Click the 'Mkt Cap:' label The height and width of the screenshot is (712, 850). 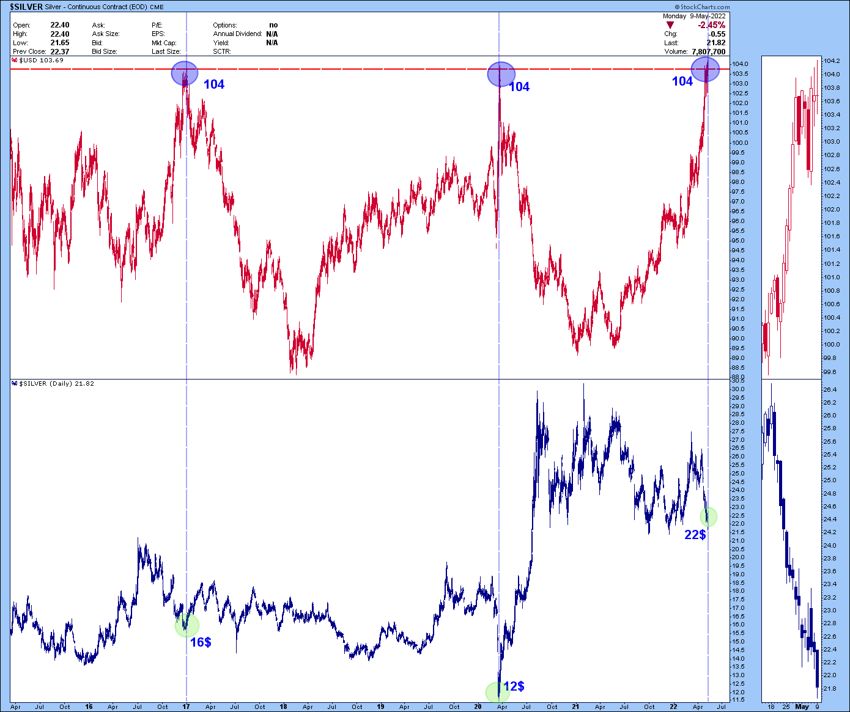coord(164,43)
